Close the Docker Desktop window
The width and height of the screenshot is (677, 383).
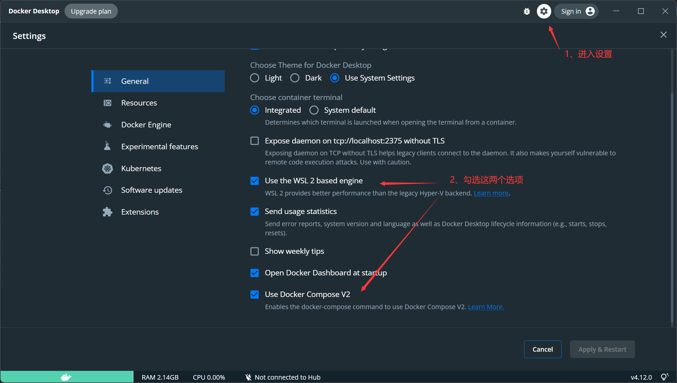pyautogui.click(x=665, y=11)
